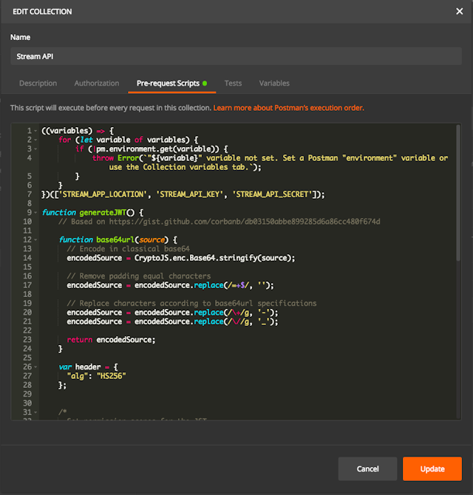Fold the generateJWT function at line 9
473x495 pixels.
coord(35,213)
